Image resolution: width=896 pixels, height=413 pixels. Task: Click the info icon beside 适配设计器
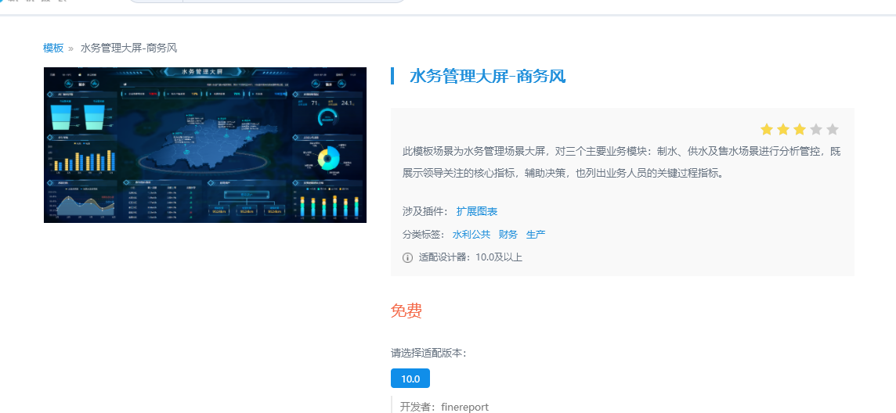coord(407,258)
